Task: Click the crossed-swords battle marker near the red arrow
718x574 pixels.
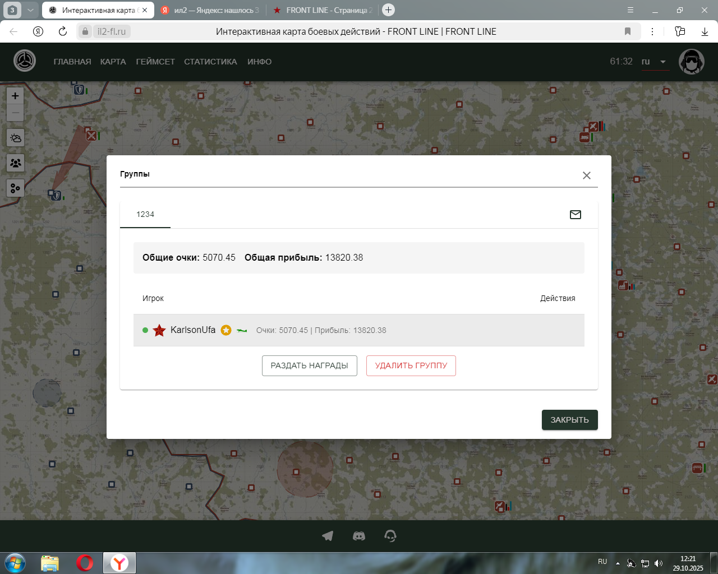Action: point(91,135)
